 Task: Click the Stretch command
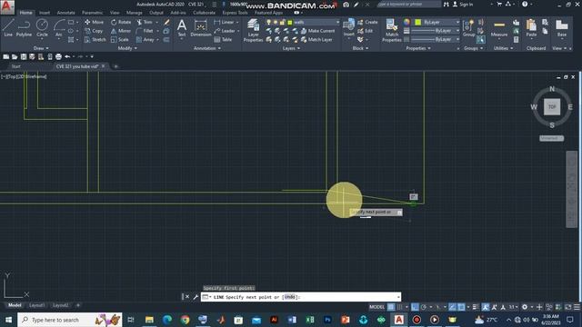click(95, 39)
